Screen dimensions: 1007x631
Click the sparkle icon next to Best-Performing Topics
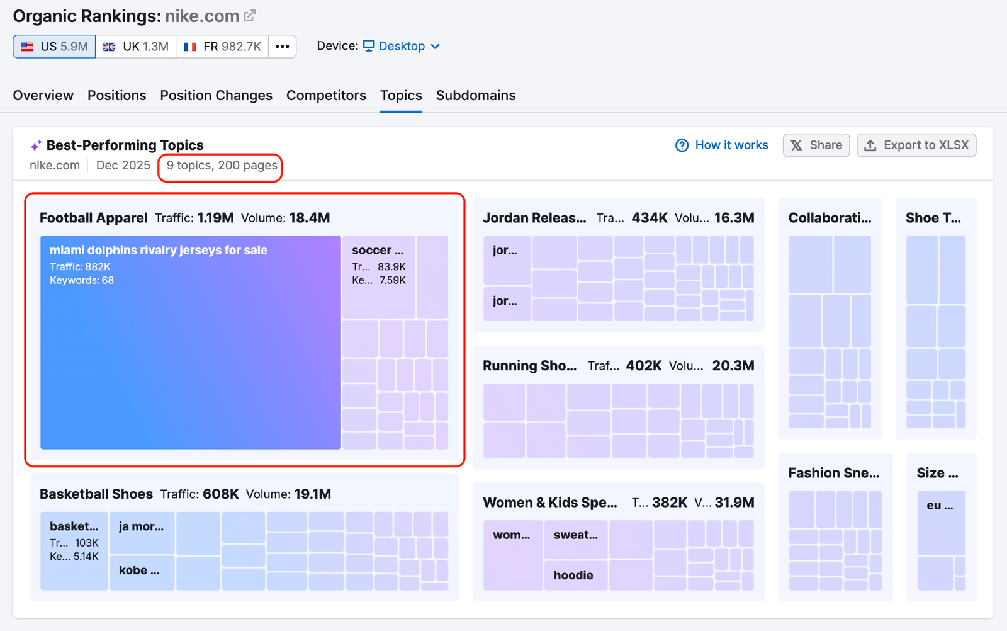pyautogui.click(x=36, y=144)
